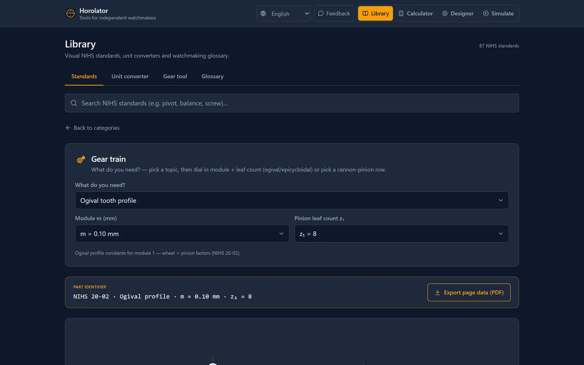
Task: Focus the Search NIHS standards field
Action: coord(292,103)
